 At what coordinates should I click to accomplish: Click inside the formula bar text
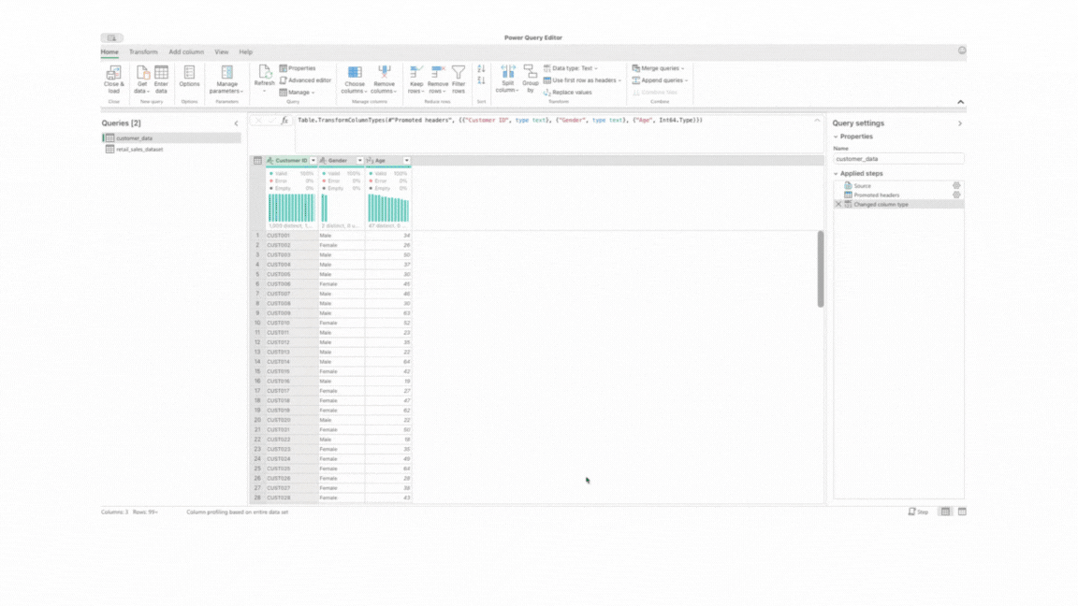tap(500, 121)
